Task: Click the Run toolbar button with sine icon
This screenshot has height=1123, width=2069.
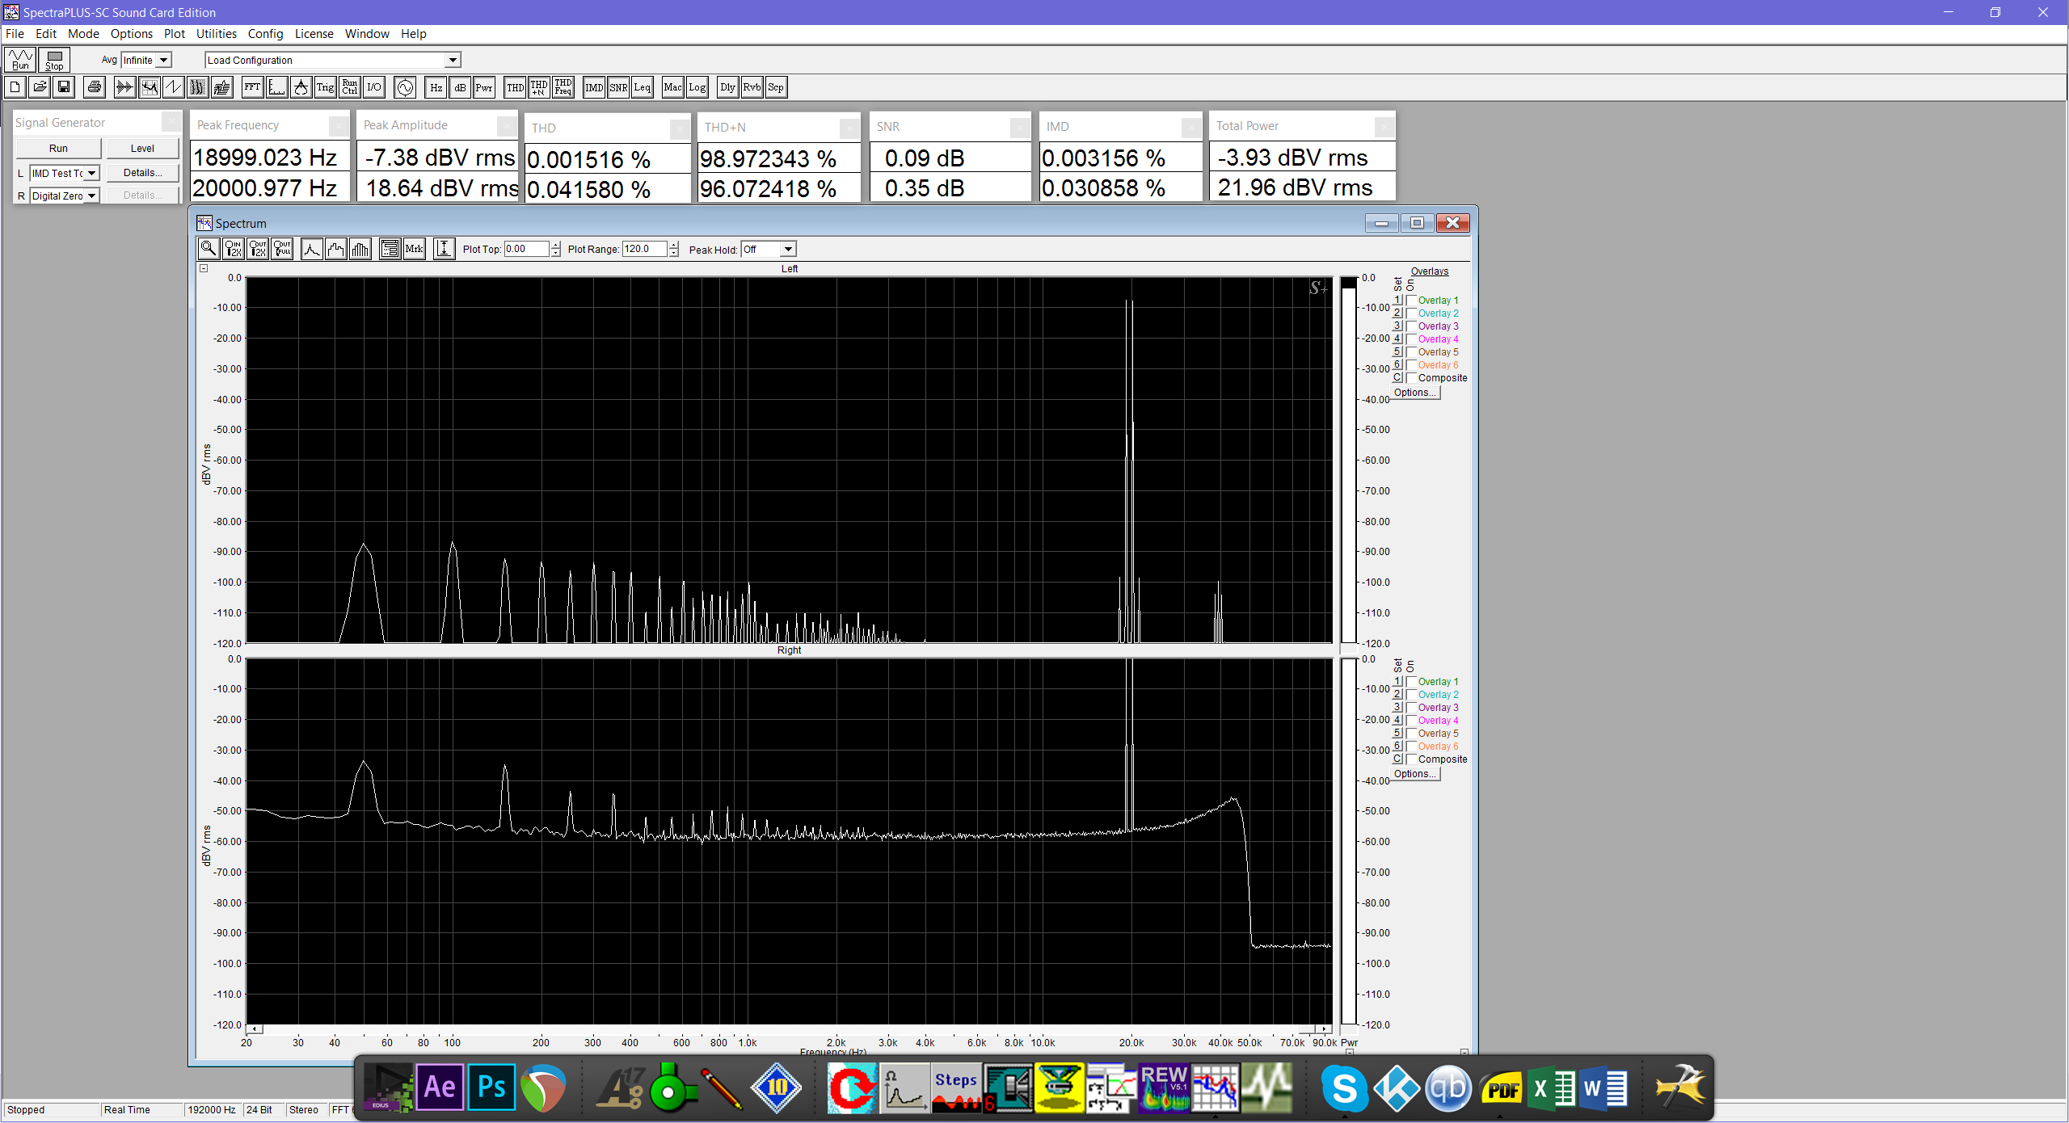Action: tap(20, 60)
